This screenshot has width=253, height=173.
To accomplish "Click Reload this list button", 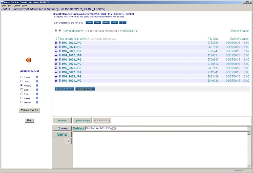I will point(30,110).
